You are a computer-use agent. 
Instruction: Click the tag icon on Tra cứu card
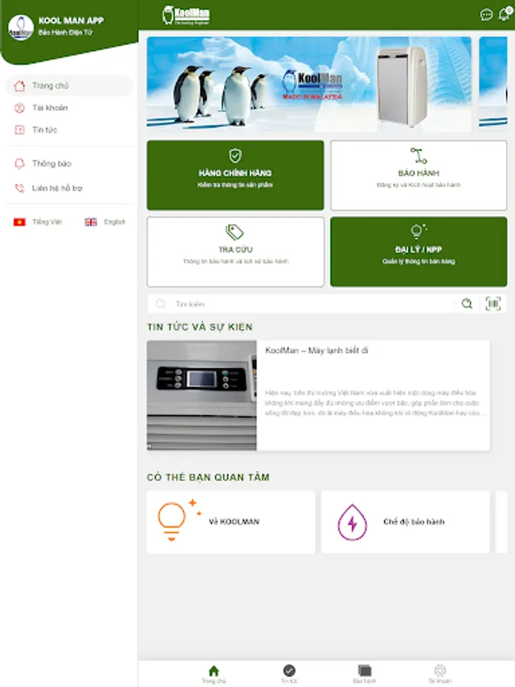(235, 232)
